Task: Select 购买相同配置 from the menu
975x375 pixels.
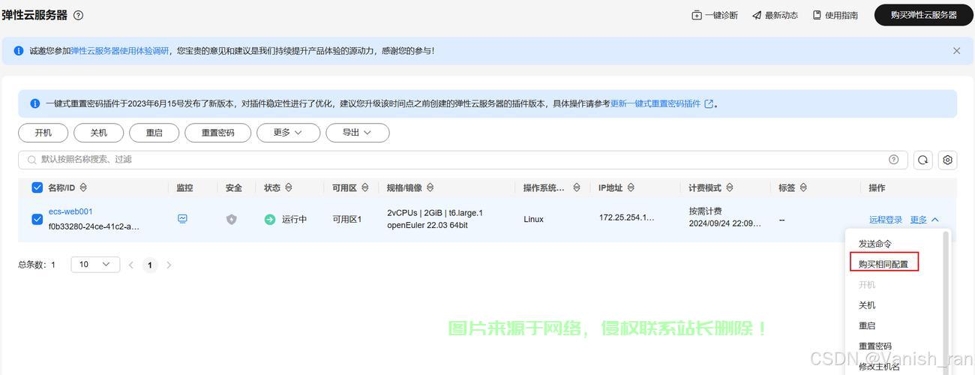Action: (883, 264)
